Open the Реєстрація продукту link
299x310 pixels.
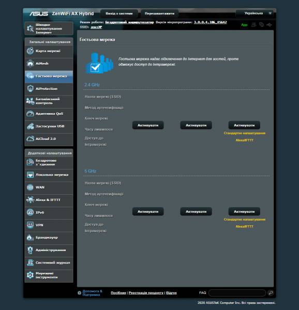tap(146, 293)
